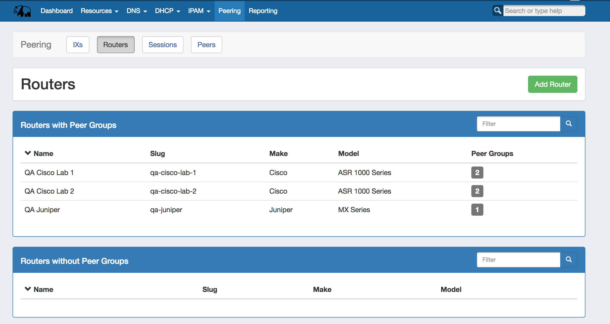The height and width of the screenshot is (324, 610).
Task: Switch to the IXs tab
Action: pos(78,45)
